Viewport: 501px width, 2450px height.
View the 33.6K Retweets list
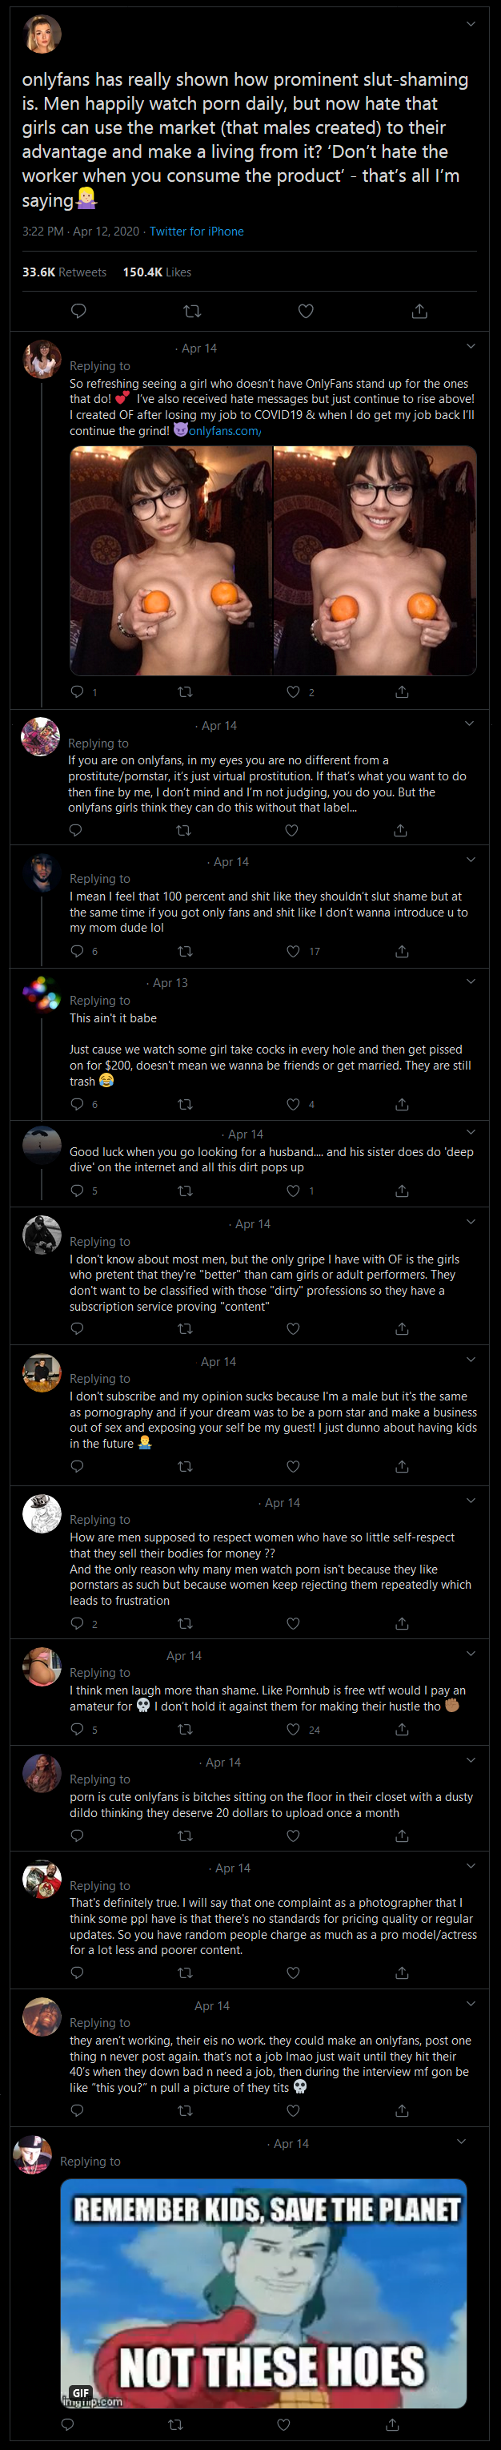click(x=64, y=272)
